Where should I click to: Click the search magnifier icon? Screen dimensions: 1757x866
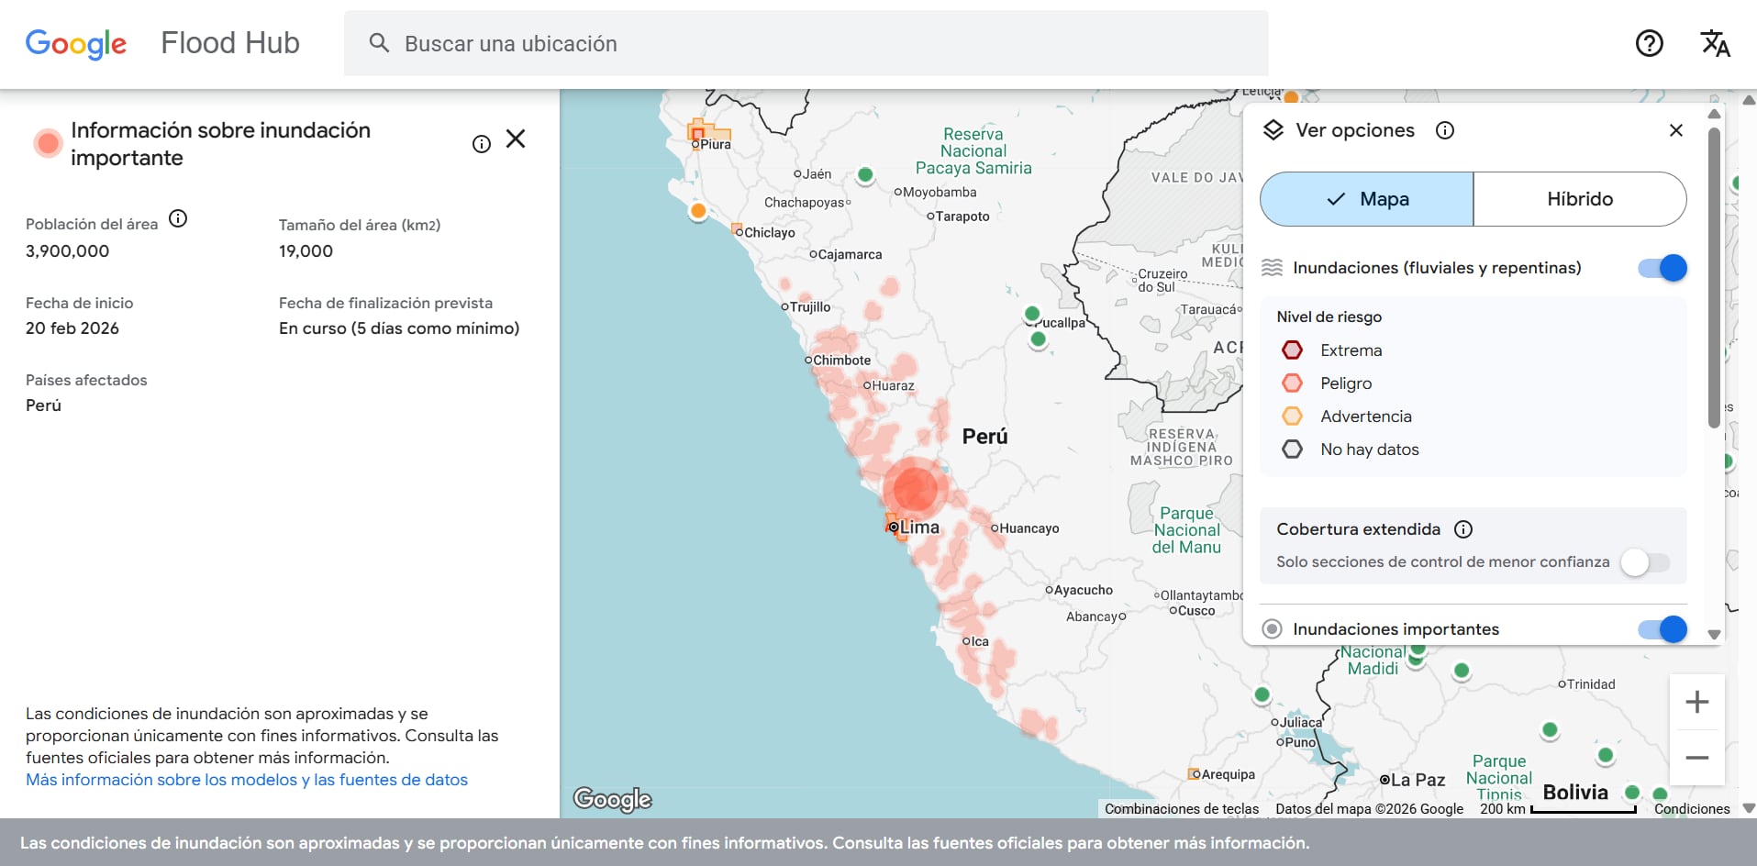pyautogui.click(x=379, y=42)
